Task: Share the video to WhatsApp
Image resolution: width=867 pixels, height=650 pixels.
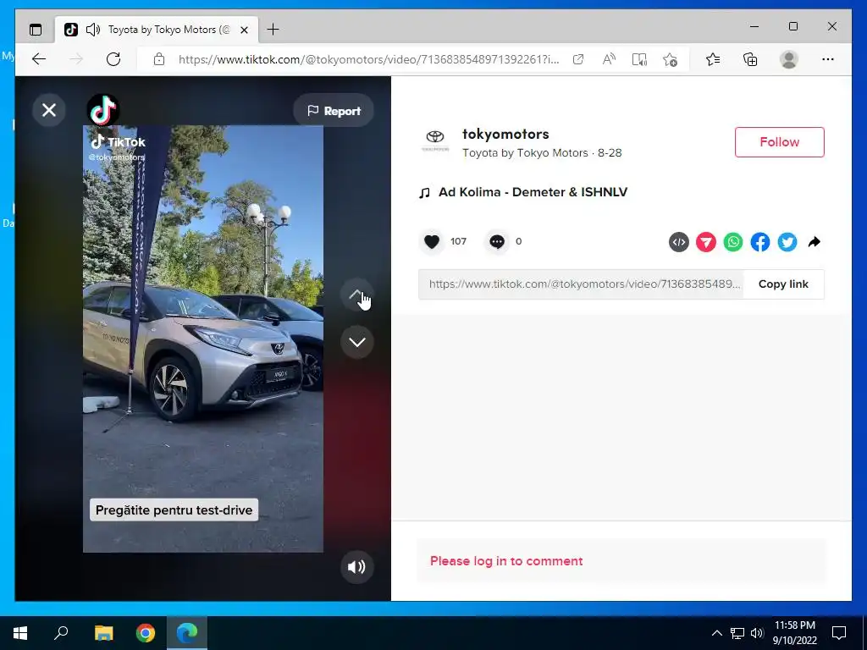Action: pyautogui.click(x=733, y=242)
